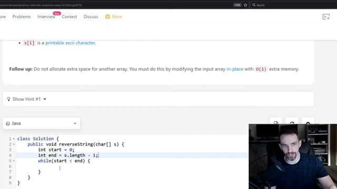Click the copy code icon above editor
Screen dimensions: 337x189
pyautogui.click(x=276, y=123)
